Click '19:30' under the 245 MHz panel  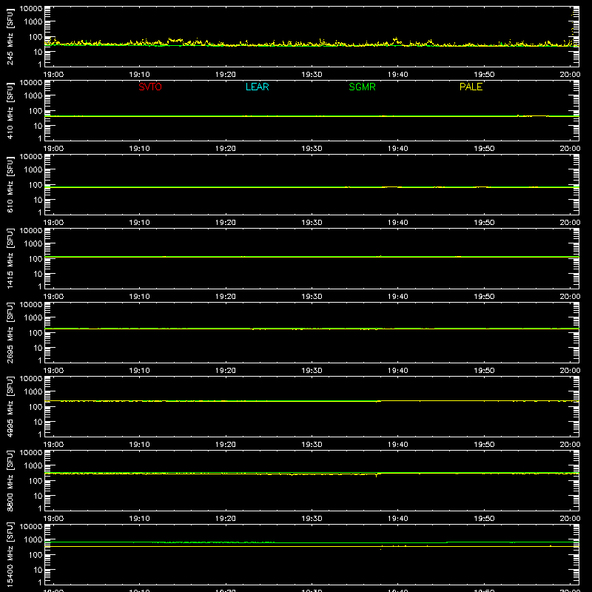(312, 75)
